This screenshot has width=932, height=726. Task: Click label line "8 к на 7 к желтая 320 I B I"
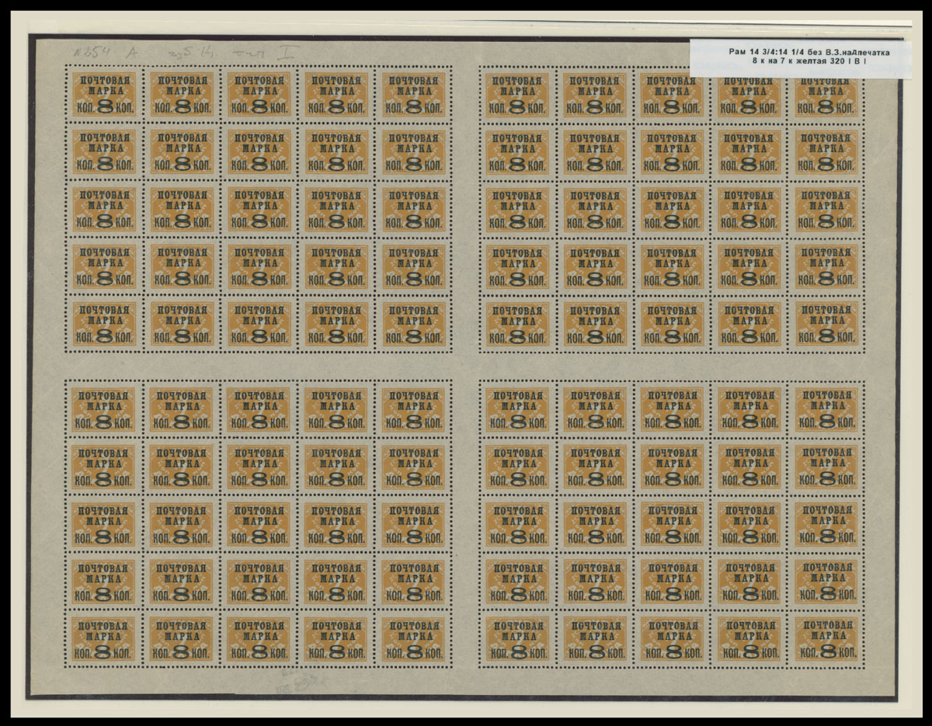point(810,60)
